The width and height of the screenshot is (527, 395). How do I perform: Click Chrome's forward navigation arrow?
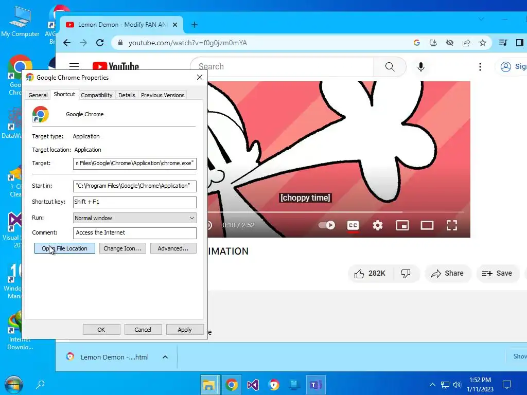point(83,43)
